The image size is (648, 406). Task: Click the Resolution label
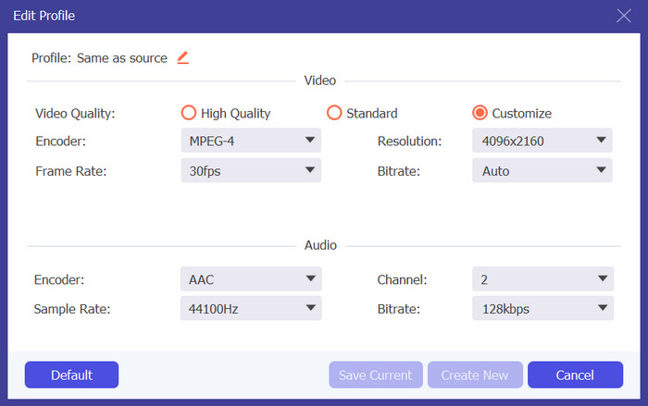pyautogui.click(x=409, y=141)
